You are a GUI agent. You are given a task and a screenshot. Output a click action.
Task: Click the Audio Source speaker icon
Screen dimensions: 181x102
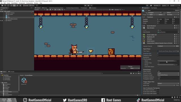click(x=144, y=41)
